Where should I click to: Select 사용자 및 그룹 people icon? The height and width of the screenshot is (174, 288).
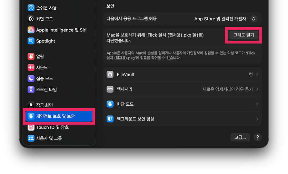click(x=31, y=138)
